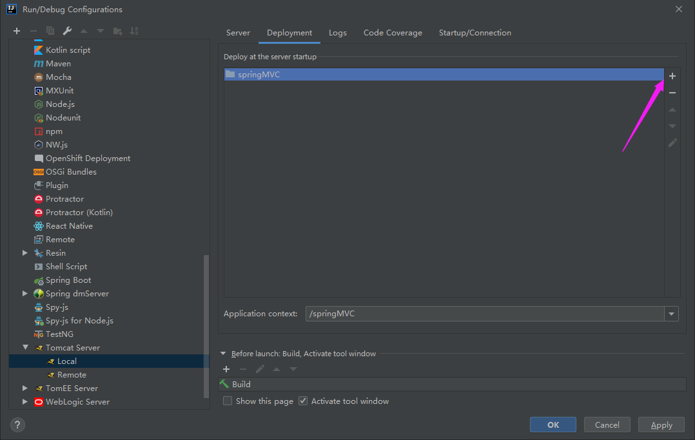Select springMVC artifact in deployment list
The width and height of the screenshot is (695, 440).
pos(444,75)
